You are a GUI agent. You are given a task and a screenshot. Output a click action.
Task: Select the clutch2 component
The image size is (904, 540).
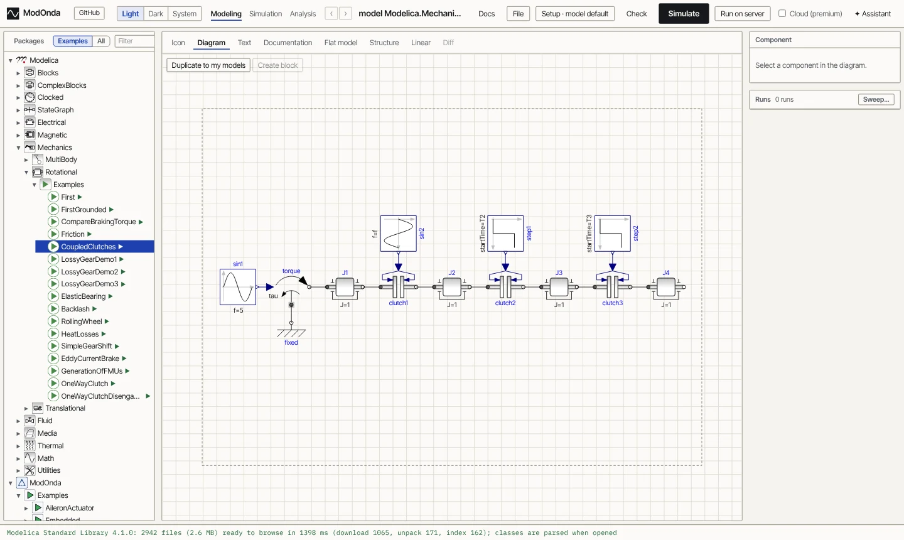pyautogui.click(x=505, y=287)
